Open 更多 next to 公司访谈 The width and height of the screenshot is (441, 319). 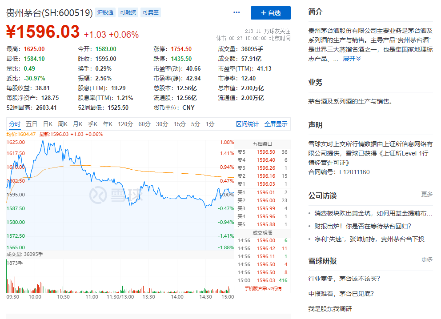point(427,194)
